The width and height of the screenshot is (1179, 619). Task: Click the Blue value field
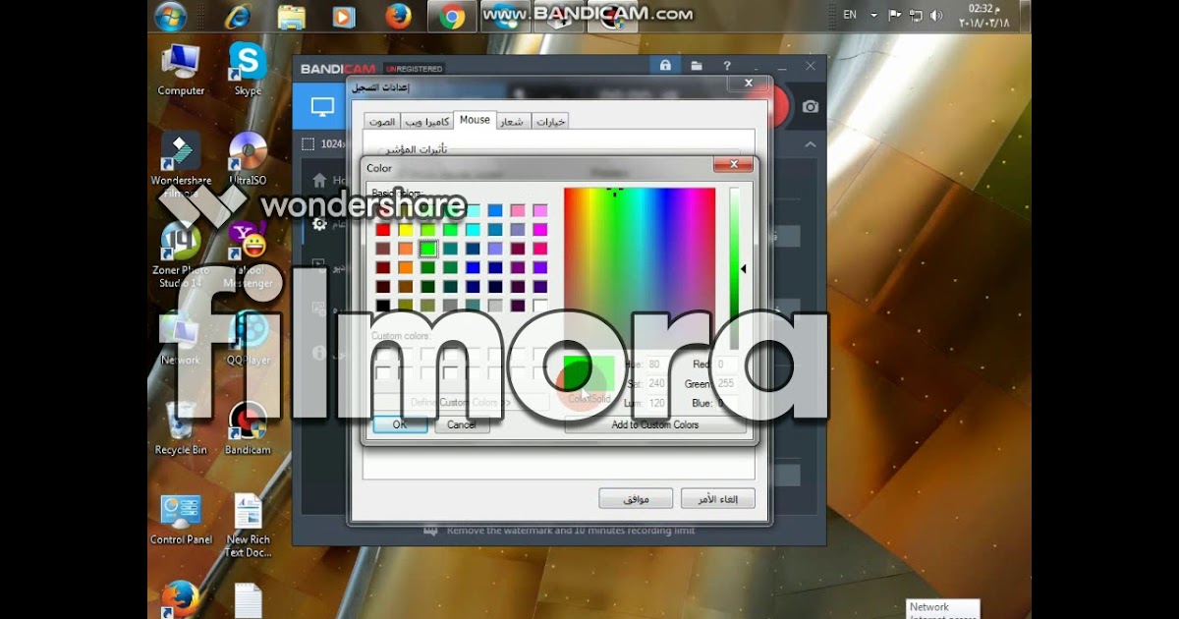pos(727,404)
